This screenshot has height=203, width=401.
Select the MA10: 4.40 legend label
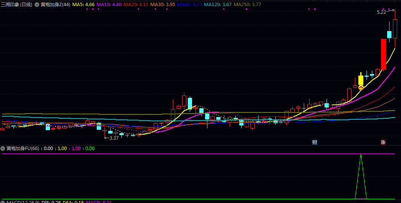pyautogui.click(x=109, y=5)
